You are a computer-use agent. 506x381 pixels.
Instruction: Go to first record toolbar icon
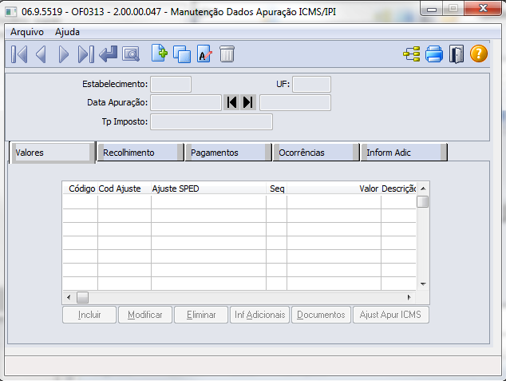coord(19,54)
